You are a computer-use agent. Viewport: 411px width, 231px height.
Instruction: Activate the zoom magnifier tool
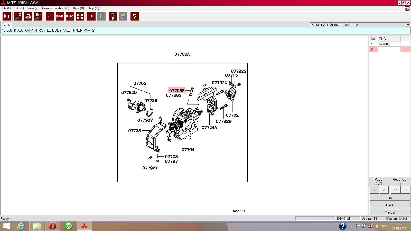coord(50,16)
